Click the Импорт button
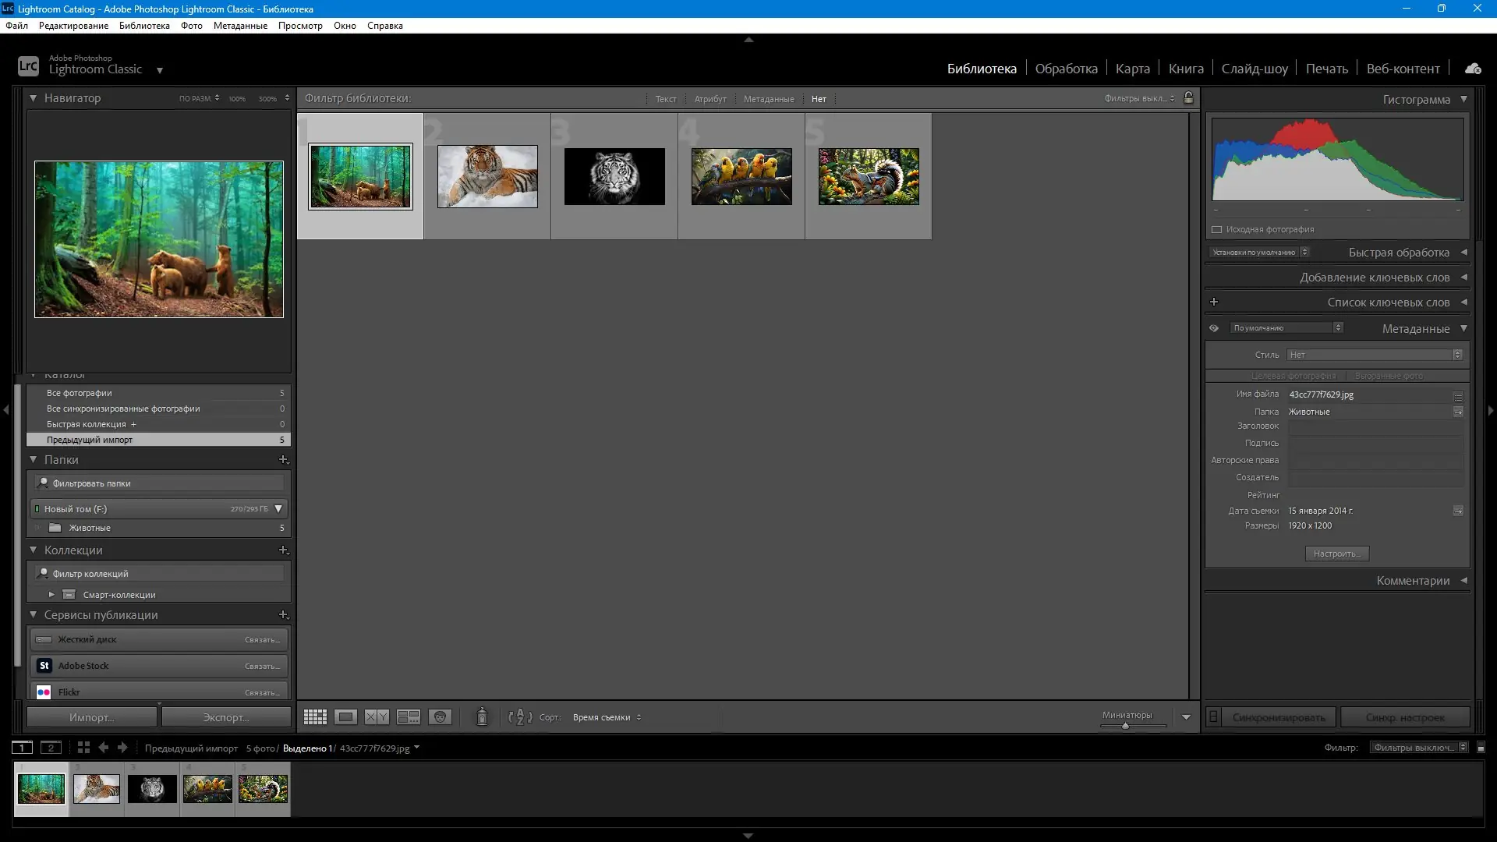 click(91, 717)
